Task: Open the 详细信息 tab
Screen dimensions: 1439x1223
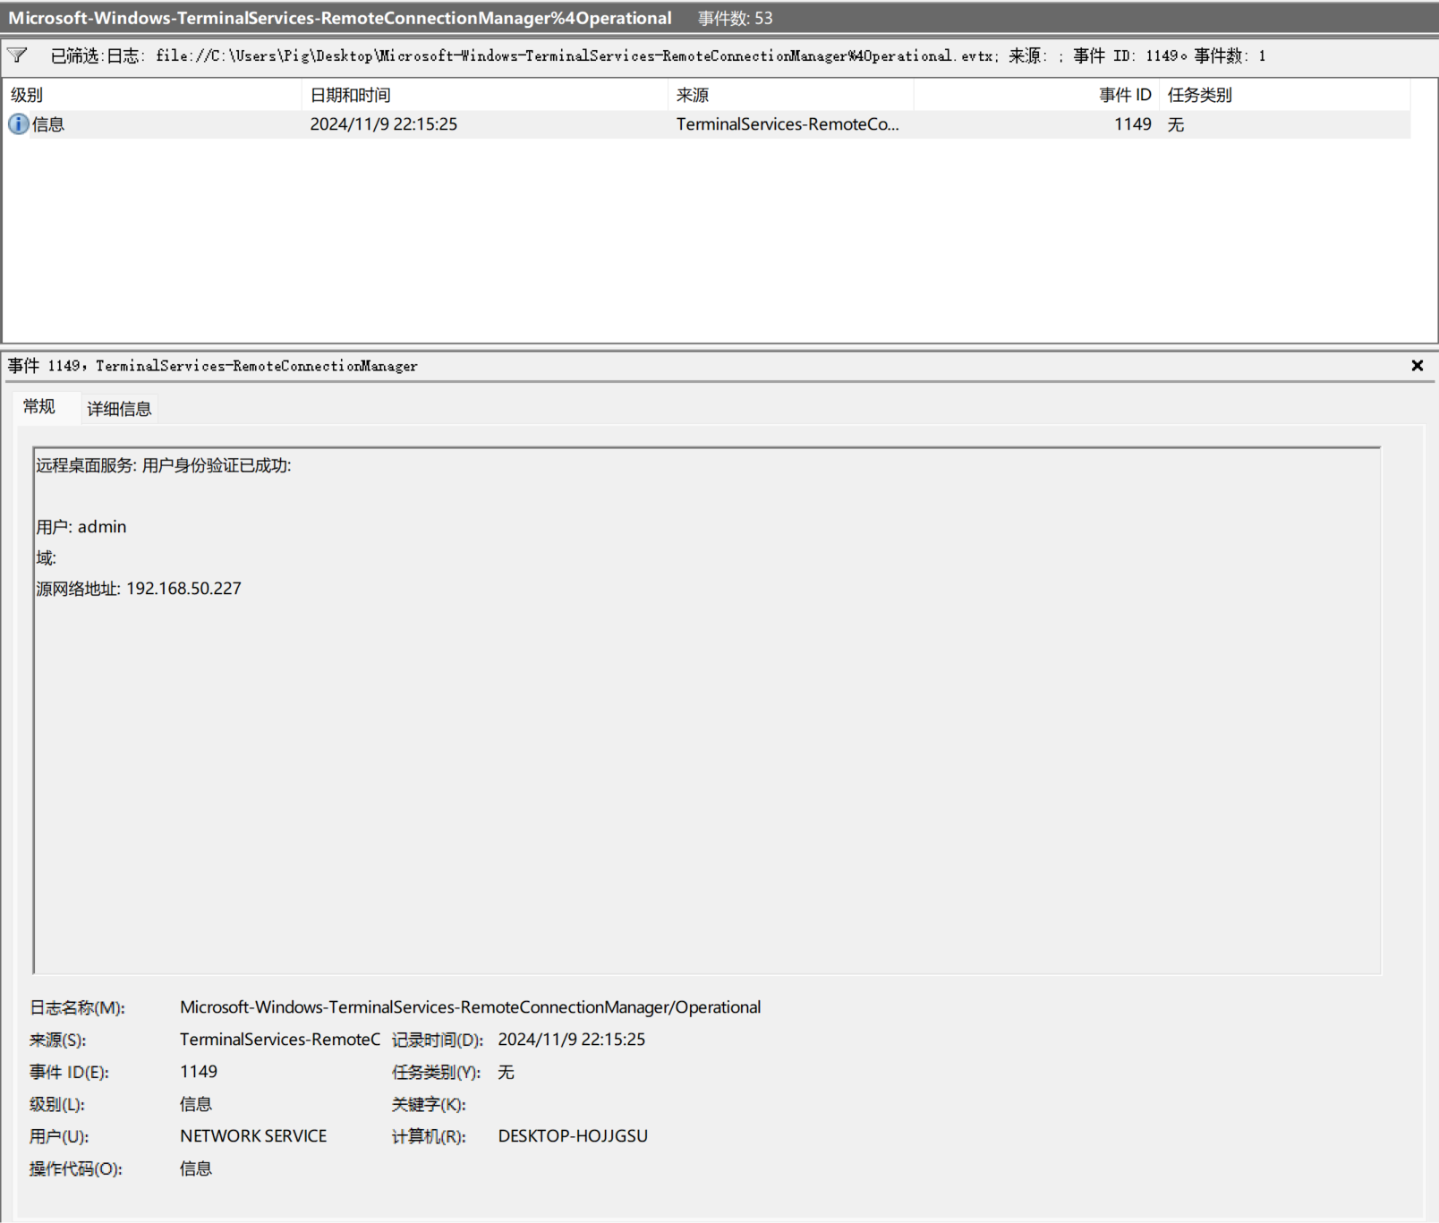Action: [x=119, y=409]
